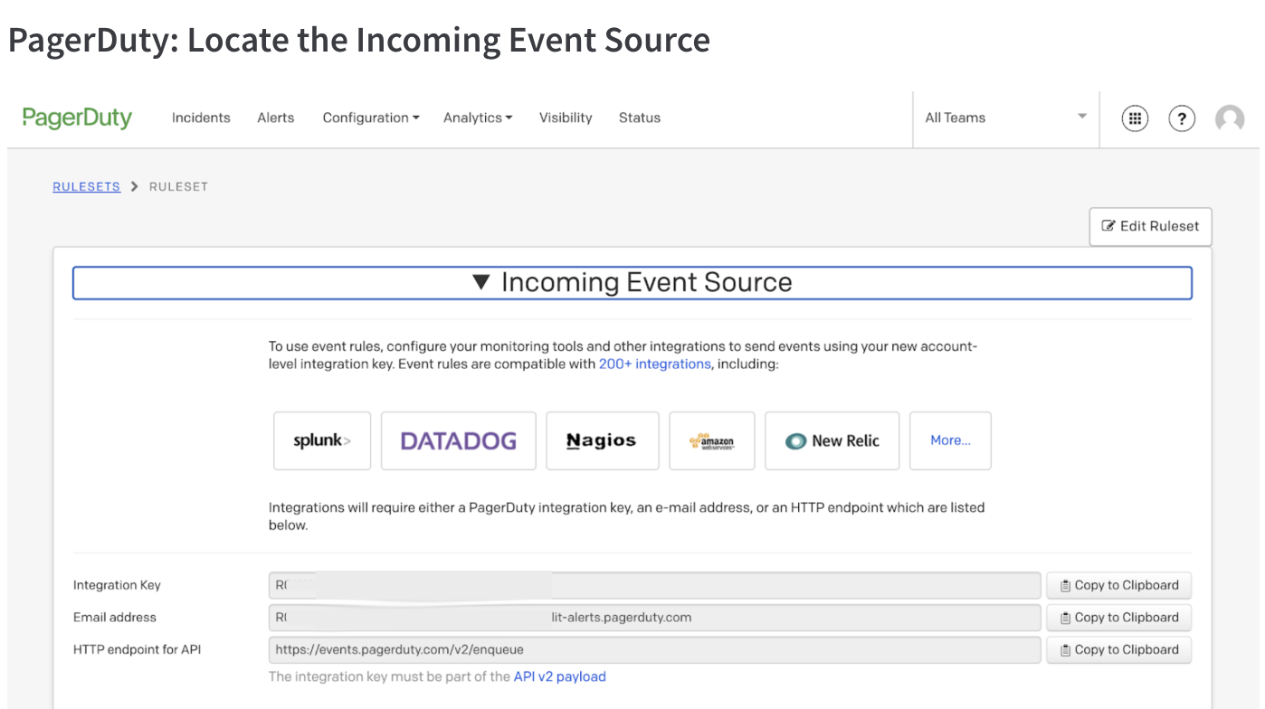1265x709 pixels.
Task: Open the apps grid icon
Action: [1135, 118]
